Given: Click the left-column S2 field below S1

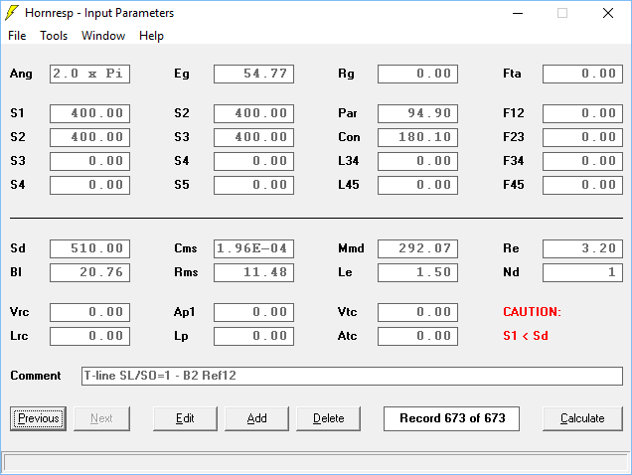Looking at the screenshot, I should click(89, 137).
